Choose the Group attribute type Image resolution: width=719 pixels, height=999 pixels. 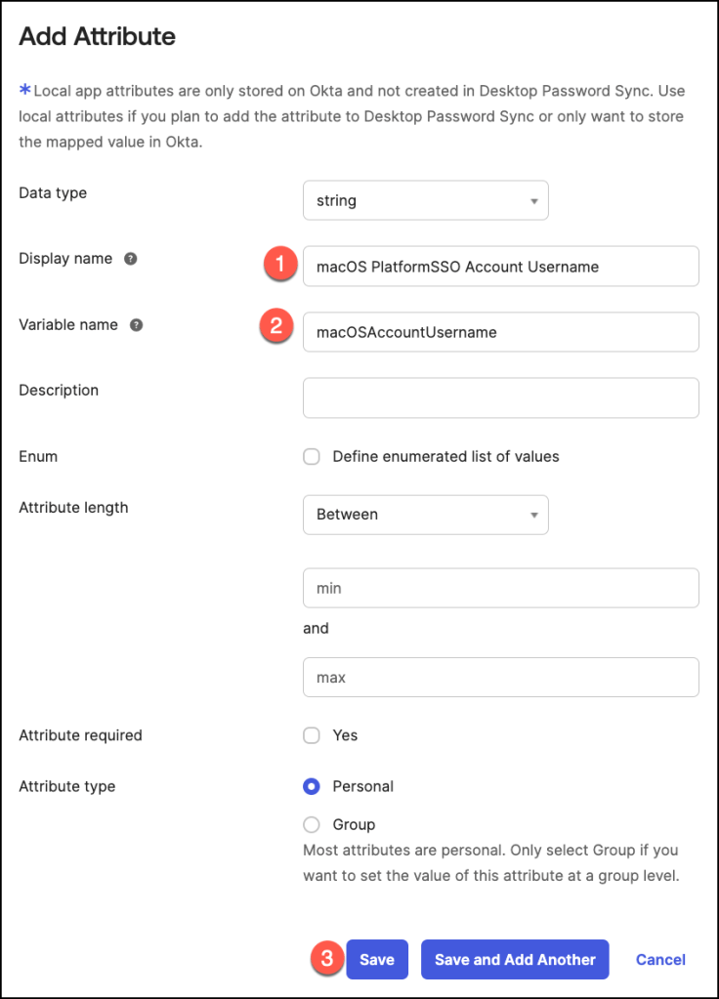click(312, 824)
